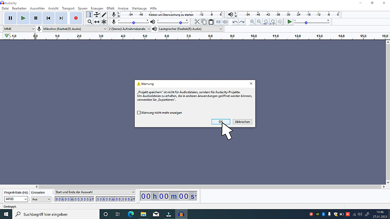This screenshot has width=390, height=219.
Task: Open the Aufnahmekanäle channels dropdown
Action: coord(129,29)
